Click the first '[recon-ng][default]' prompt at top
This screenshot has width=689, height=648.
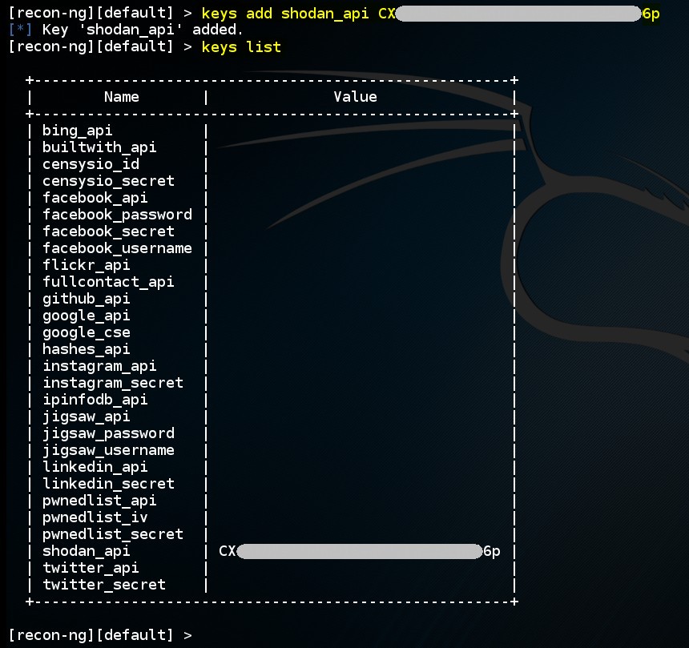point(91,13)
